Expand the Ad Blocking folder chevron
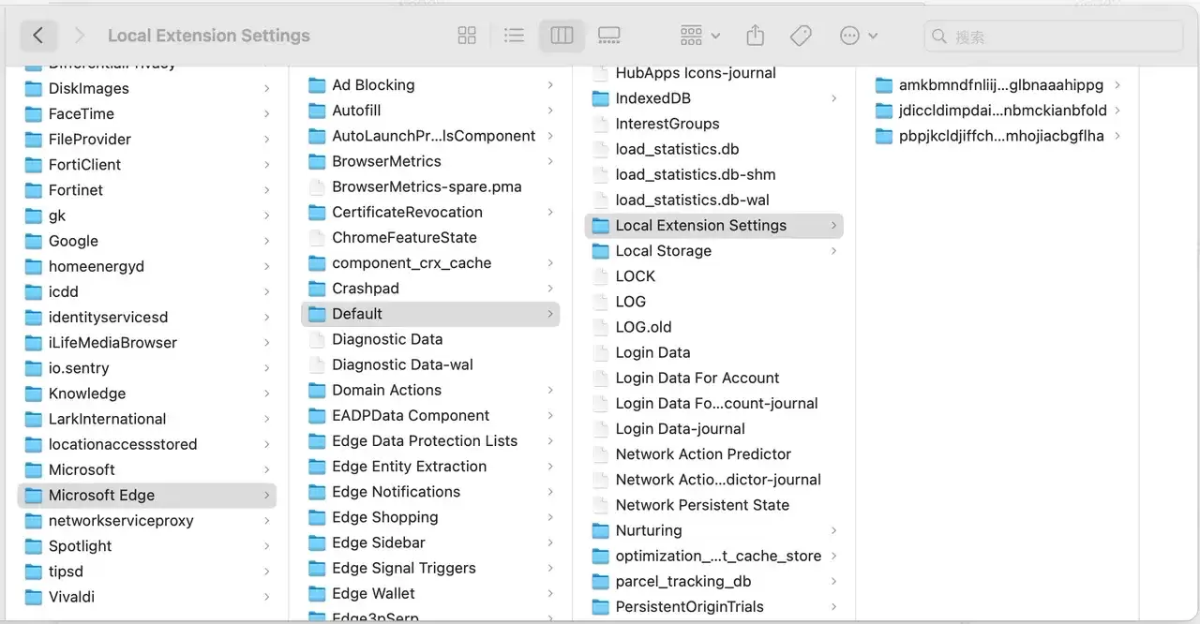The width and height of the screenshot is (1200, 624). tap(550, 85)
